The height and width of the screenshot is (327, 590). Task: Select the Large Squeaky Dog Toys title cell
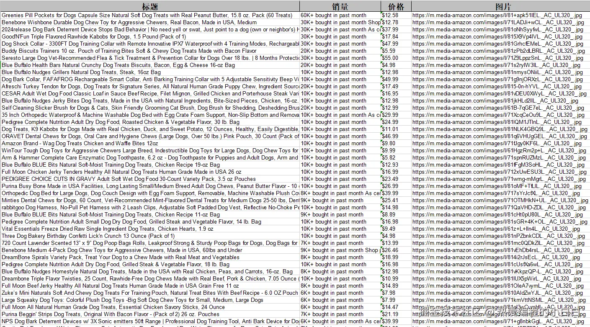tap(150, 300)
